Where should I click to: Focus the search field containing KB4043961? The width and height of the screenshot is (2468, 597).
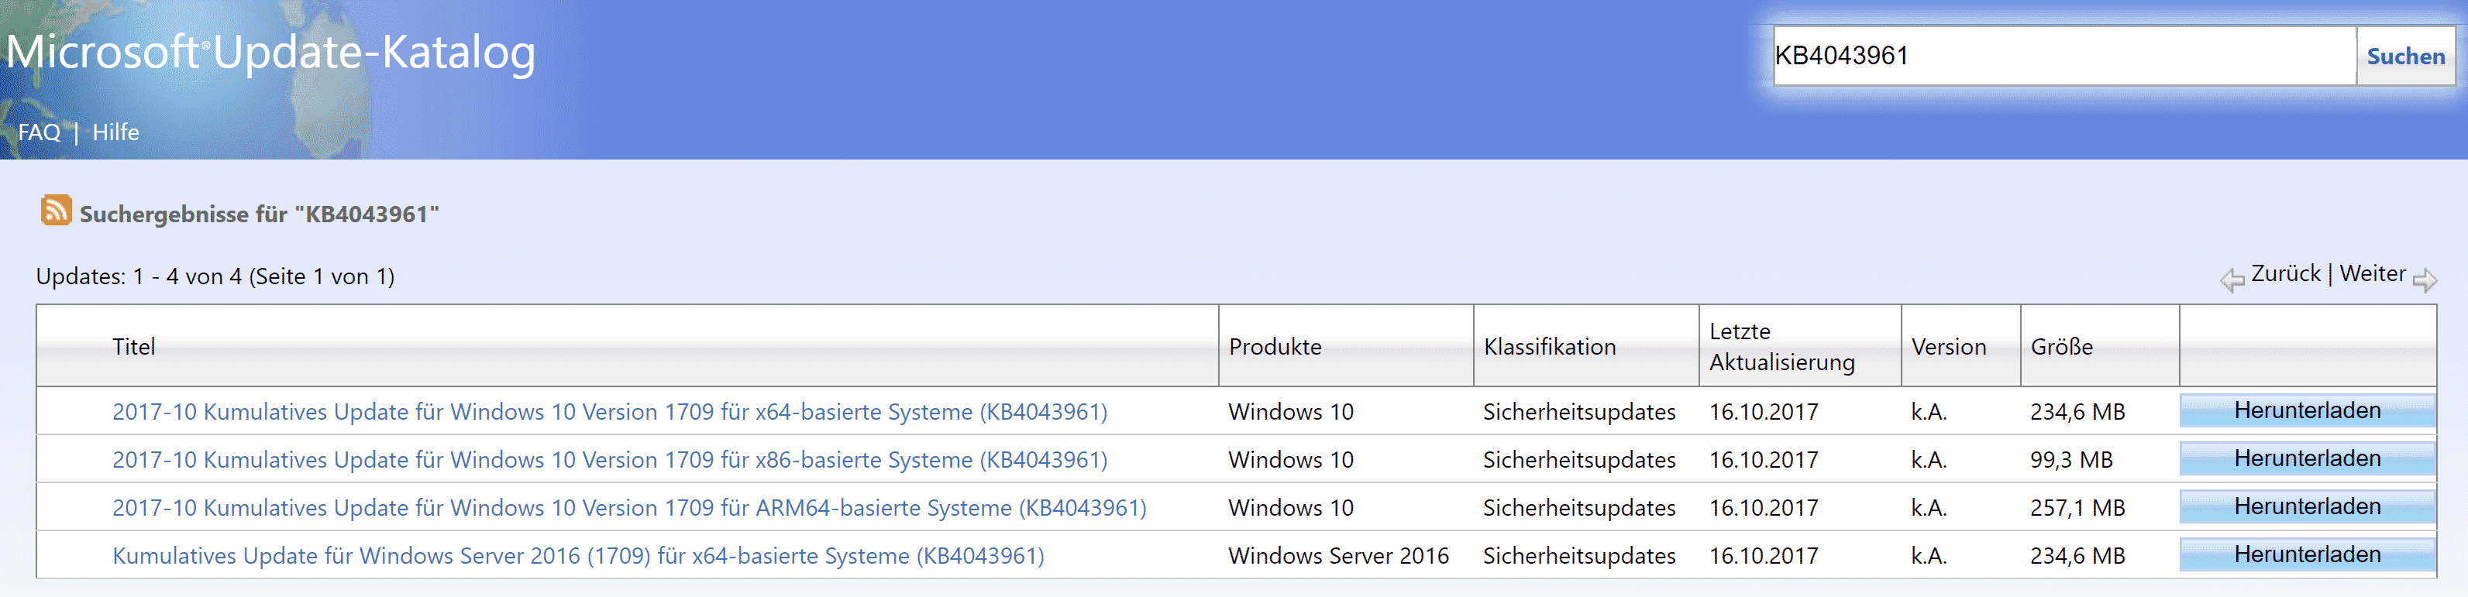[x=2064, y=57]
